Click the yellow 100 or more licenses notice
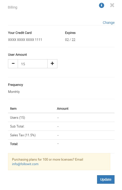The image size is (122, 190). pos(59,162)
